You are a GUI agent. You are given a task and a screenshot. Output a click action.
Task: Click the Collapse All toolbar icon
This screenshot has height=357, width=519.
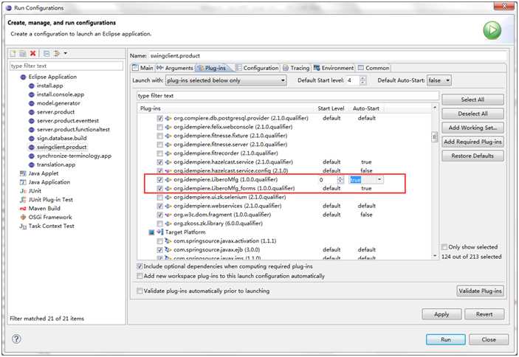[47, 53]
